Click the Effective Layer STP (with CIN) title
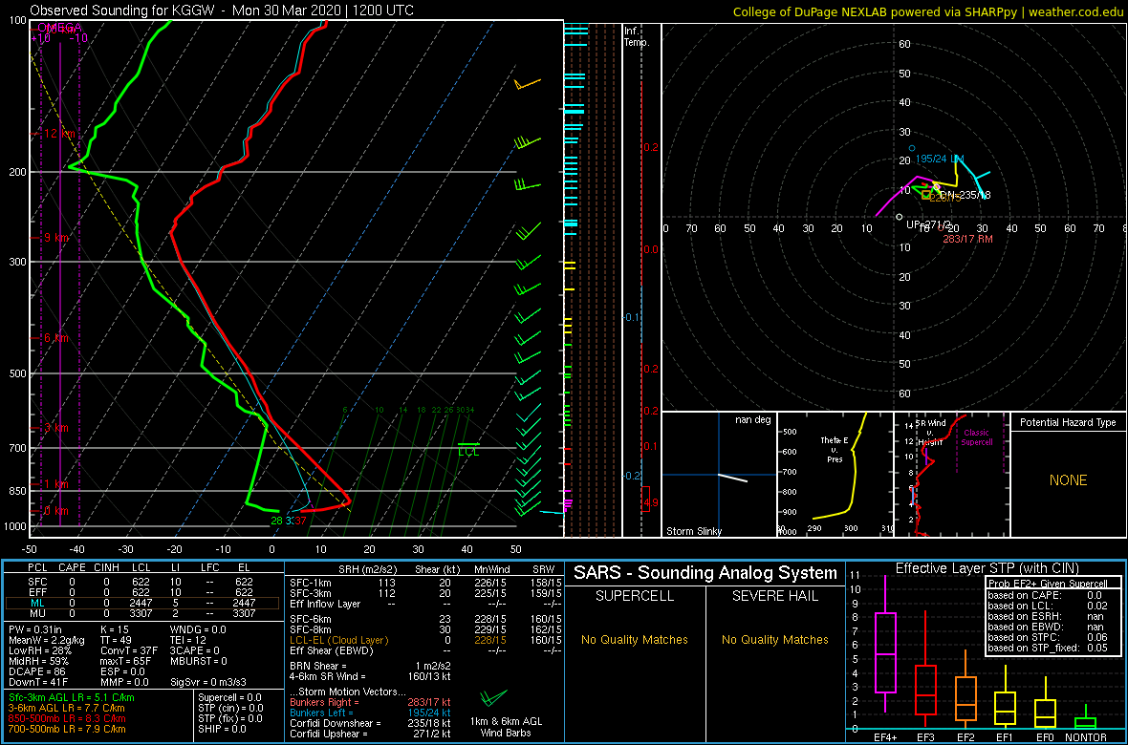Viewport: 1128px width, 745px height. (x=986, y=569)
